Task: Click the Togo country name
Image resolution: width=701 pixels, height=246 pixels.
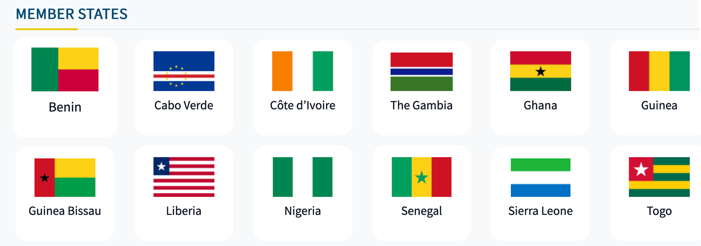Action: tap(659, 211)
